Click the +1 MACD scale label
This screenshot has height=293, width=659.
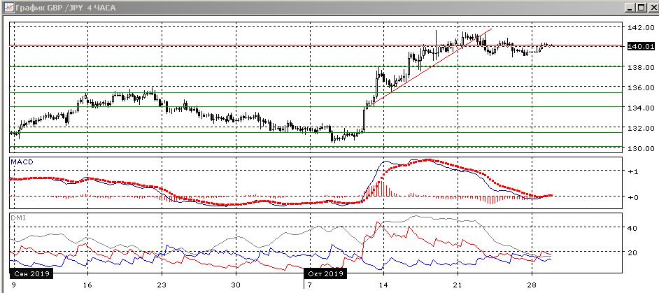click(632, 172)
